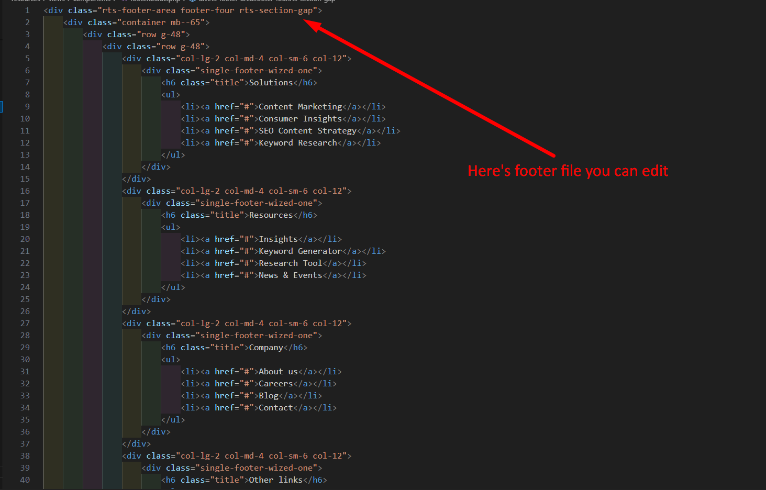
Task: Place cursor on "rts-footer-area" class name
Action: click(x=139, y=10)
